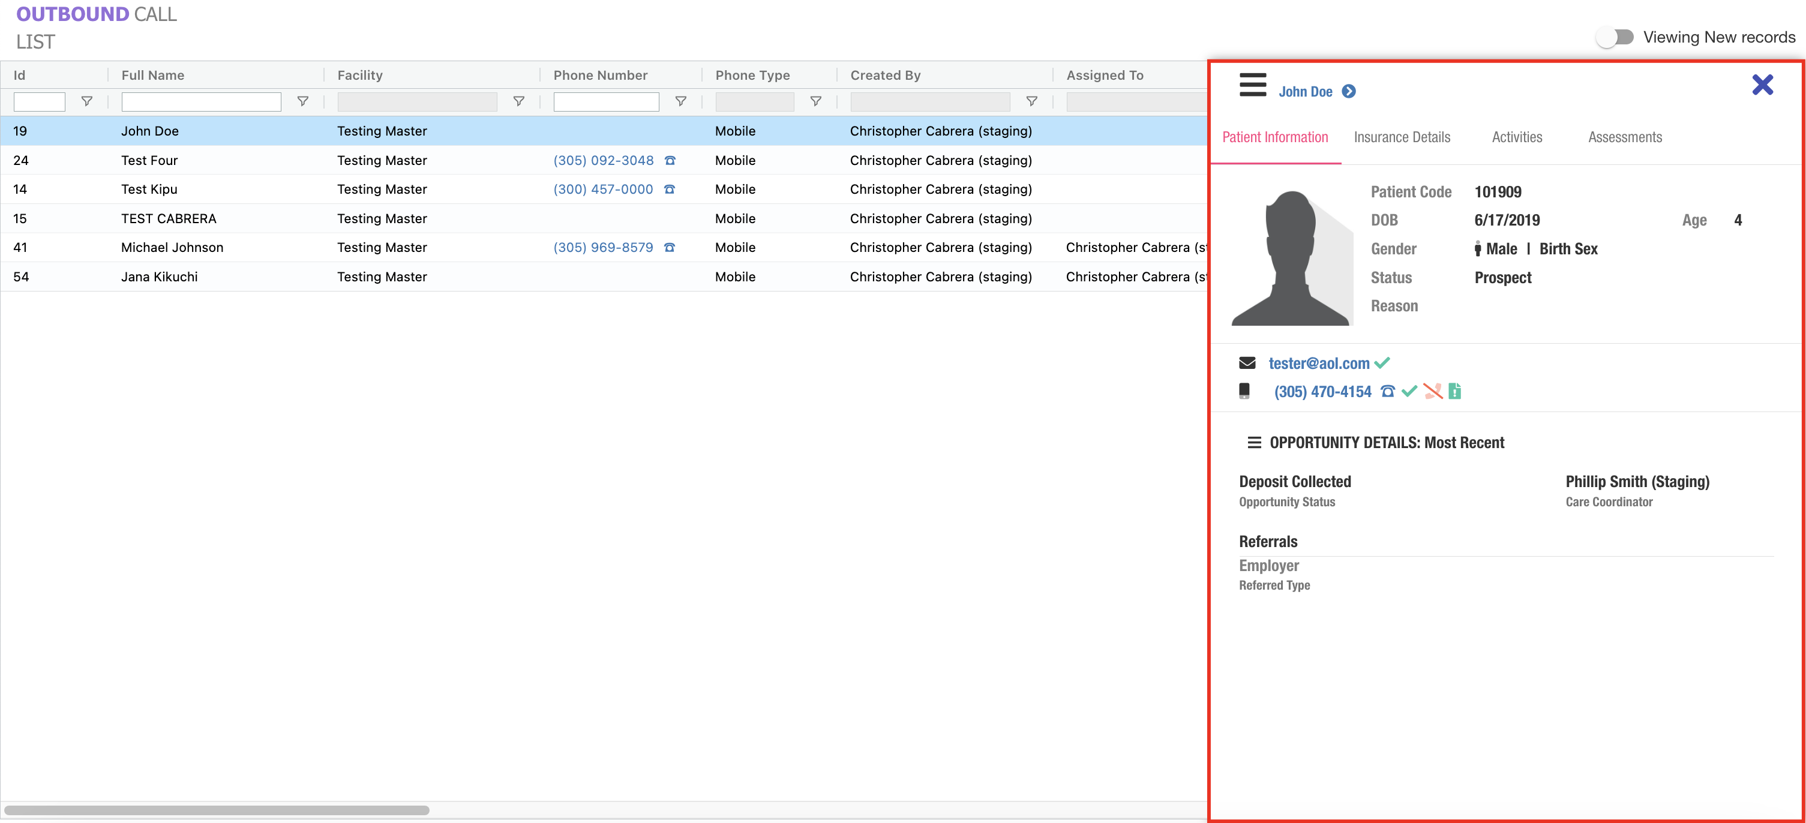Click tester@aol.com email link
This screenshot has width=1806, height=823.
[x=1318, y=363]
